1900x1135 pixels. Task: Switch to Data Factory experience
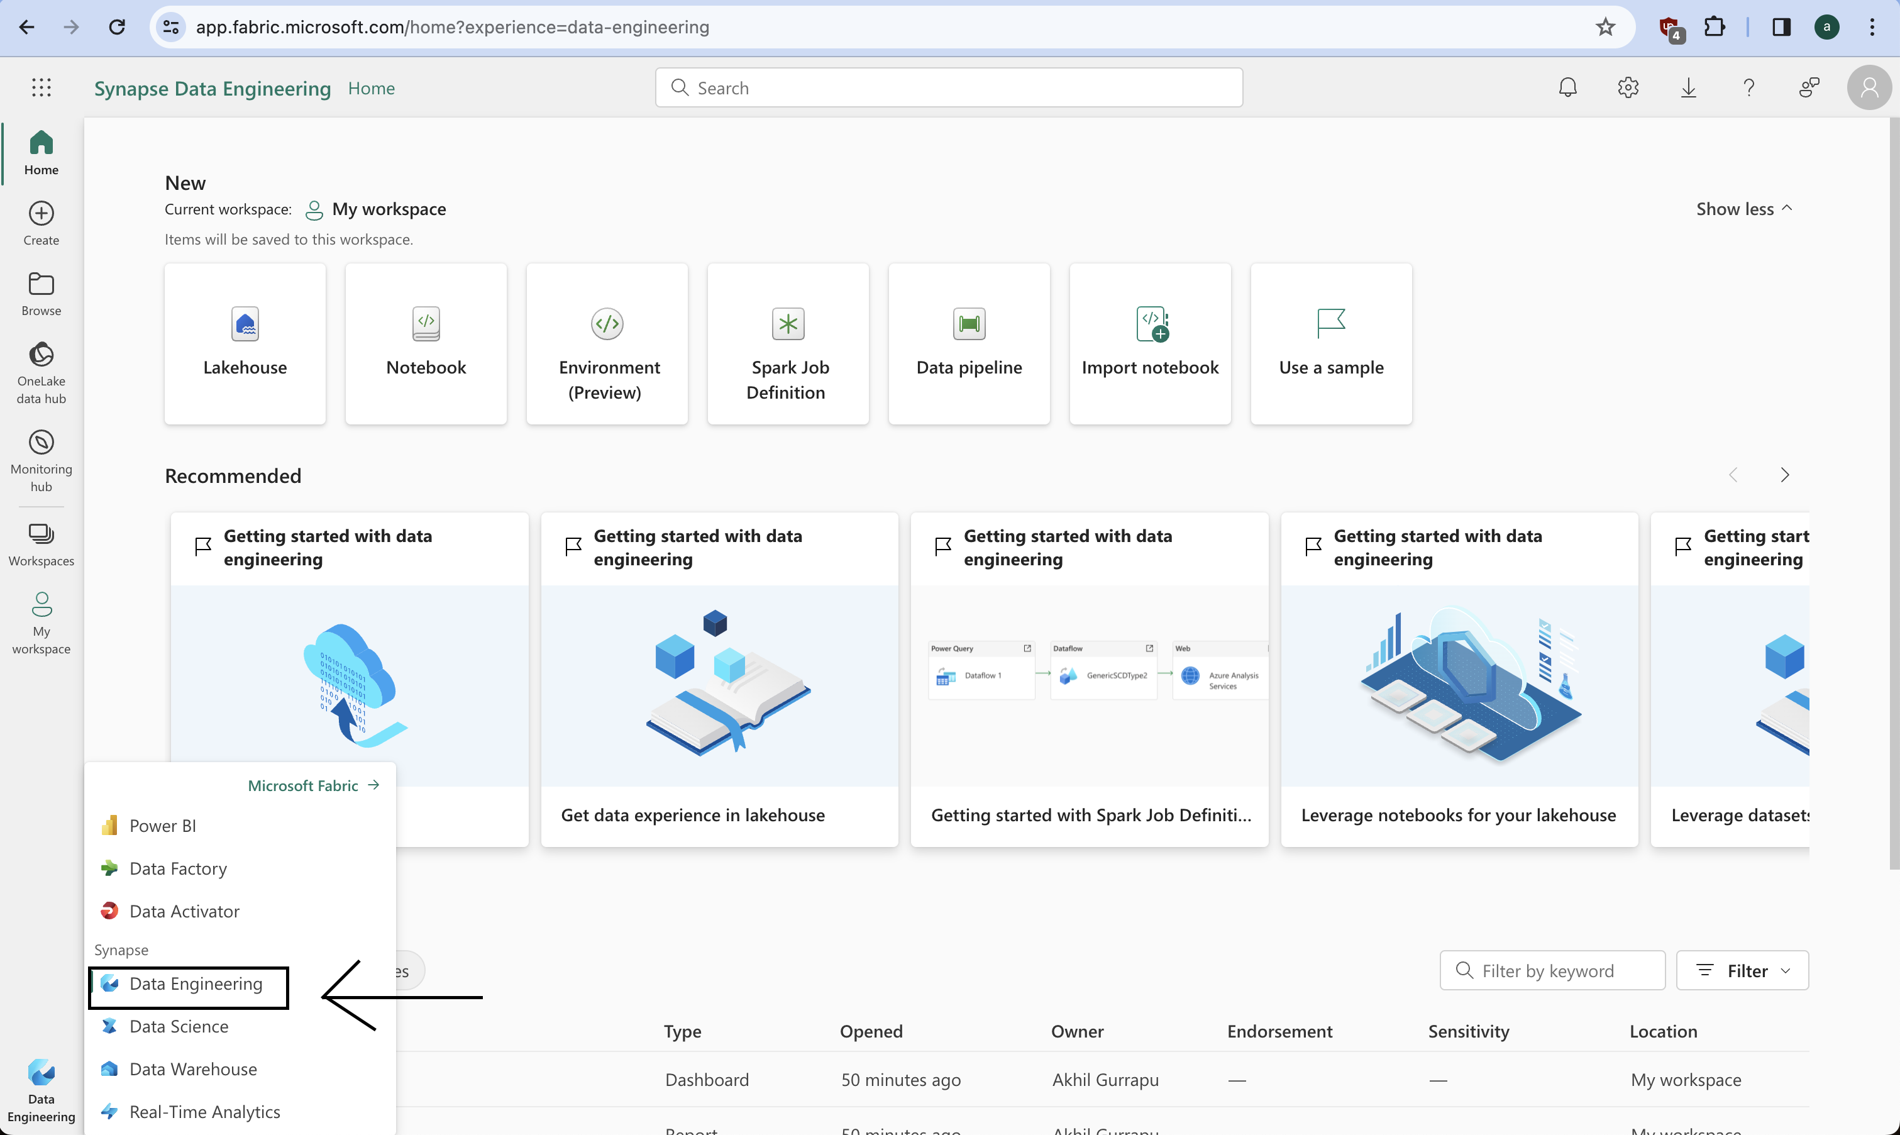[x=240, y=869]
